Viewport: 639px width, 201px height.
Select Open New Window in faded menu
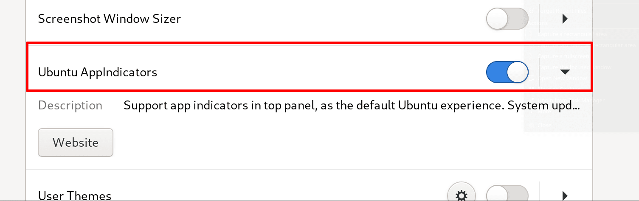pyautogui.click(x=562, y=78)
